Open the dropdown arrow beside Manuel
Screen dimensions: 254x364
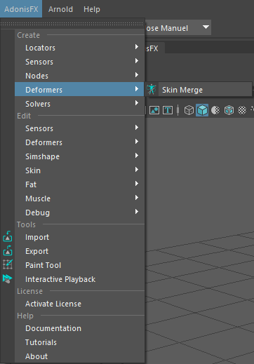[x=206, y=27]
